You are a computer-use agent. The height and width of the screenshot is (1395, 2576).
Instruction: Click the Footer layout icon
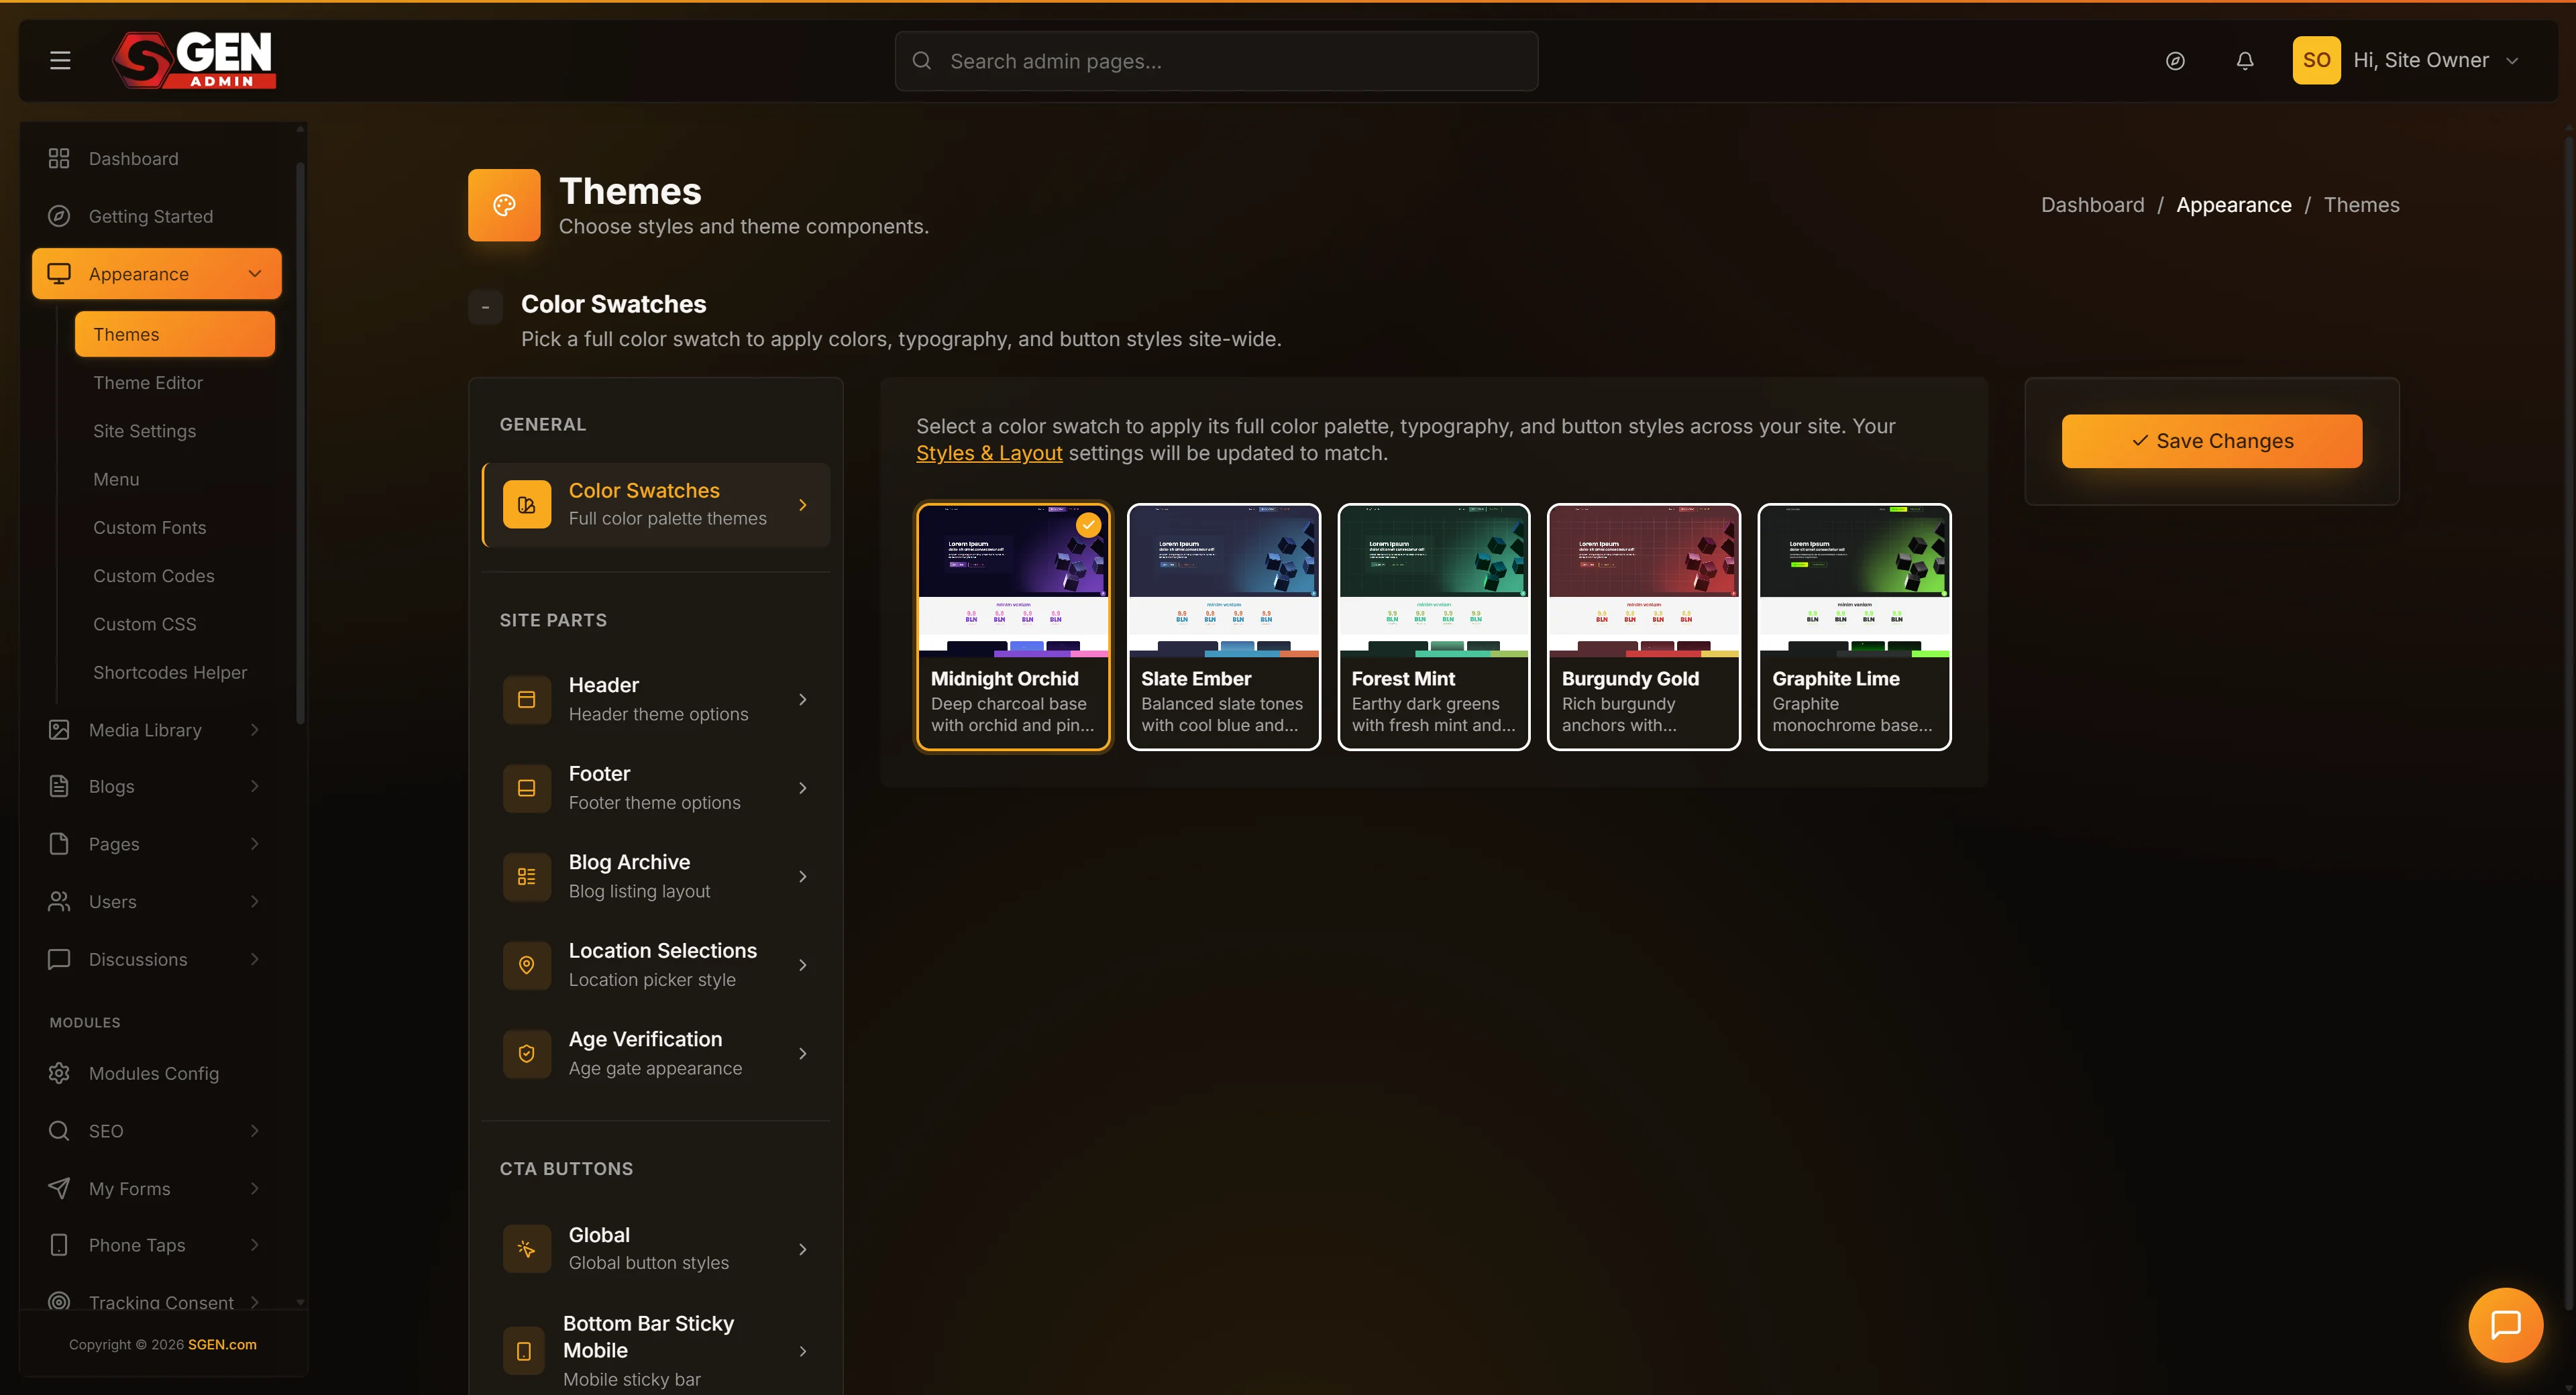pyautogui.click(x=526, y=788)
